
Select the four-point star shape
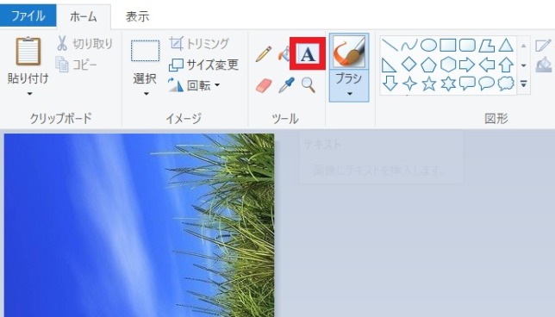pos(409,84)
